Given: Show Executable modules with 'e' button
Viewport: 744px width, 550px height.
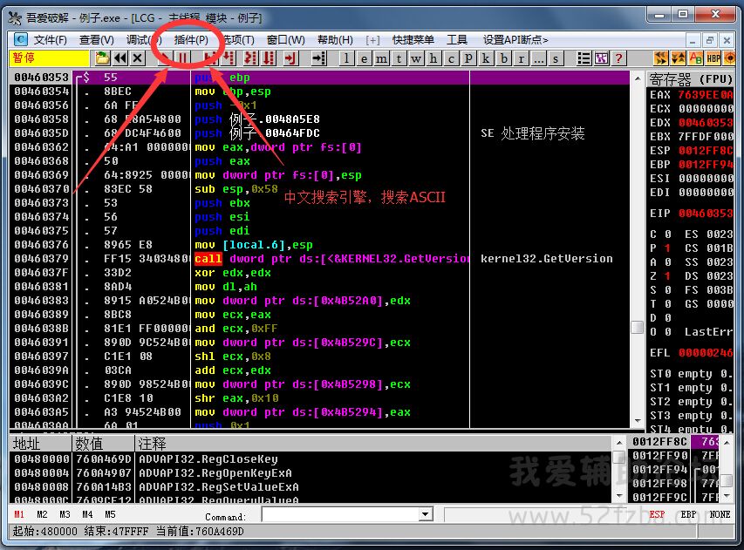Looking at the screenshot, I should click(364, 58).
